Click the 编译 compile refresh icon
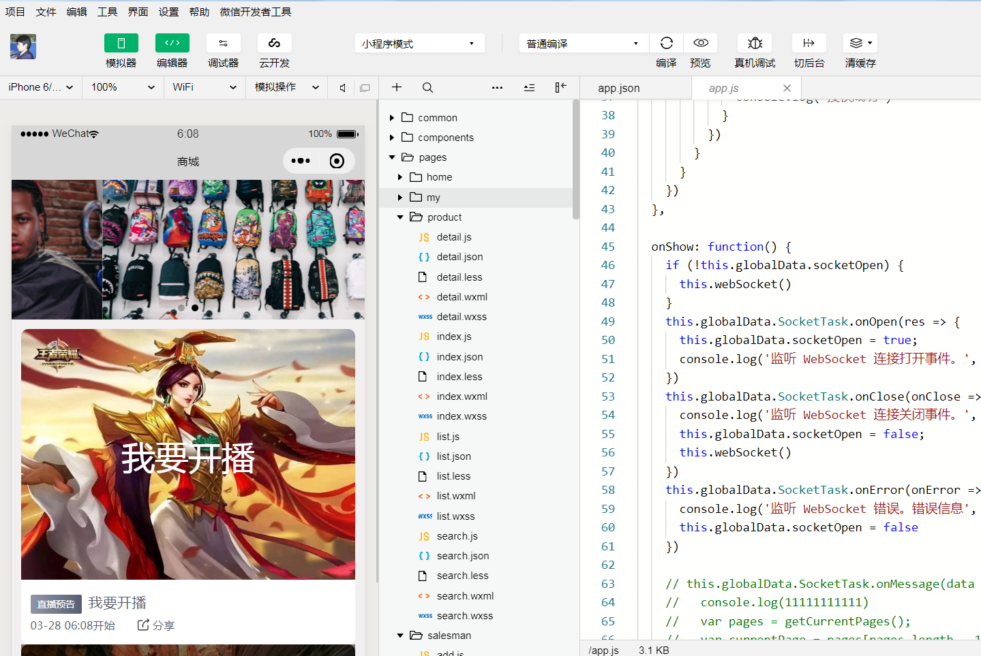 [x=666, y=44]
